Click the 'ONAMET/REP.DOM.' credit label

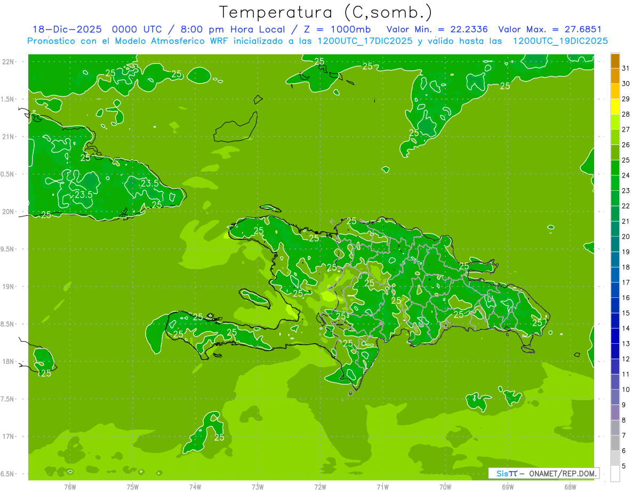click(563, 473)
